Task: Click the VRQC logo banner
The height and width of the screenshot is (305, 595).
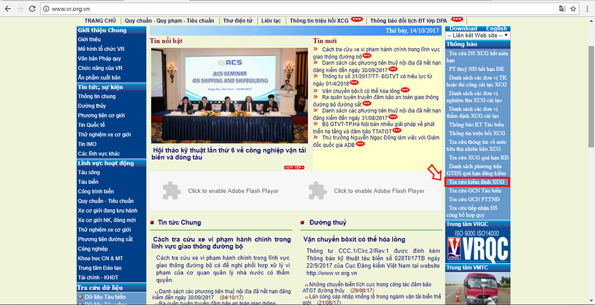Action: 478,246
